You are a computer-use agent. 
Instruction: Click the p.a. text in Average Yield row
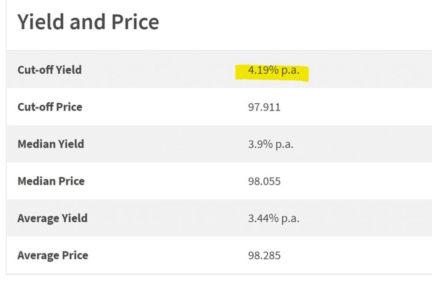point(290,219)
